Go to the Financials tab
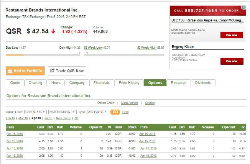250x164 pixels. pyautogui.click(x=102, y=83)
